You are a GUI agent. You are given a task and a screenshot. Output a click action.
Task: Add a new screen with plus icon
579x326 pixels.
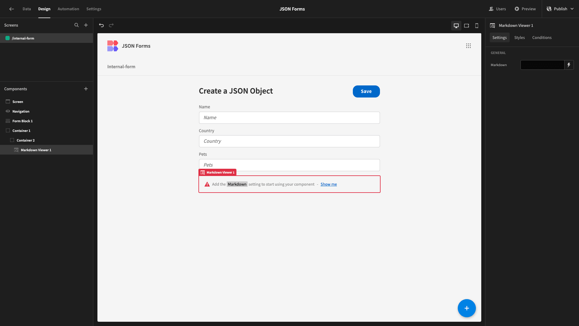click(86, 25)
